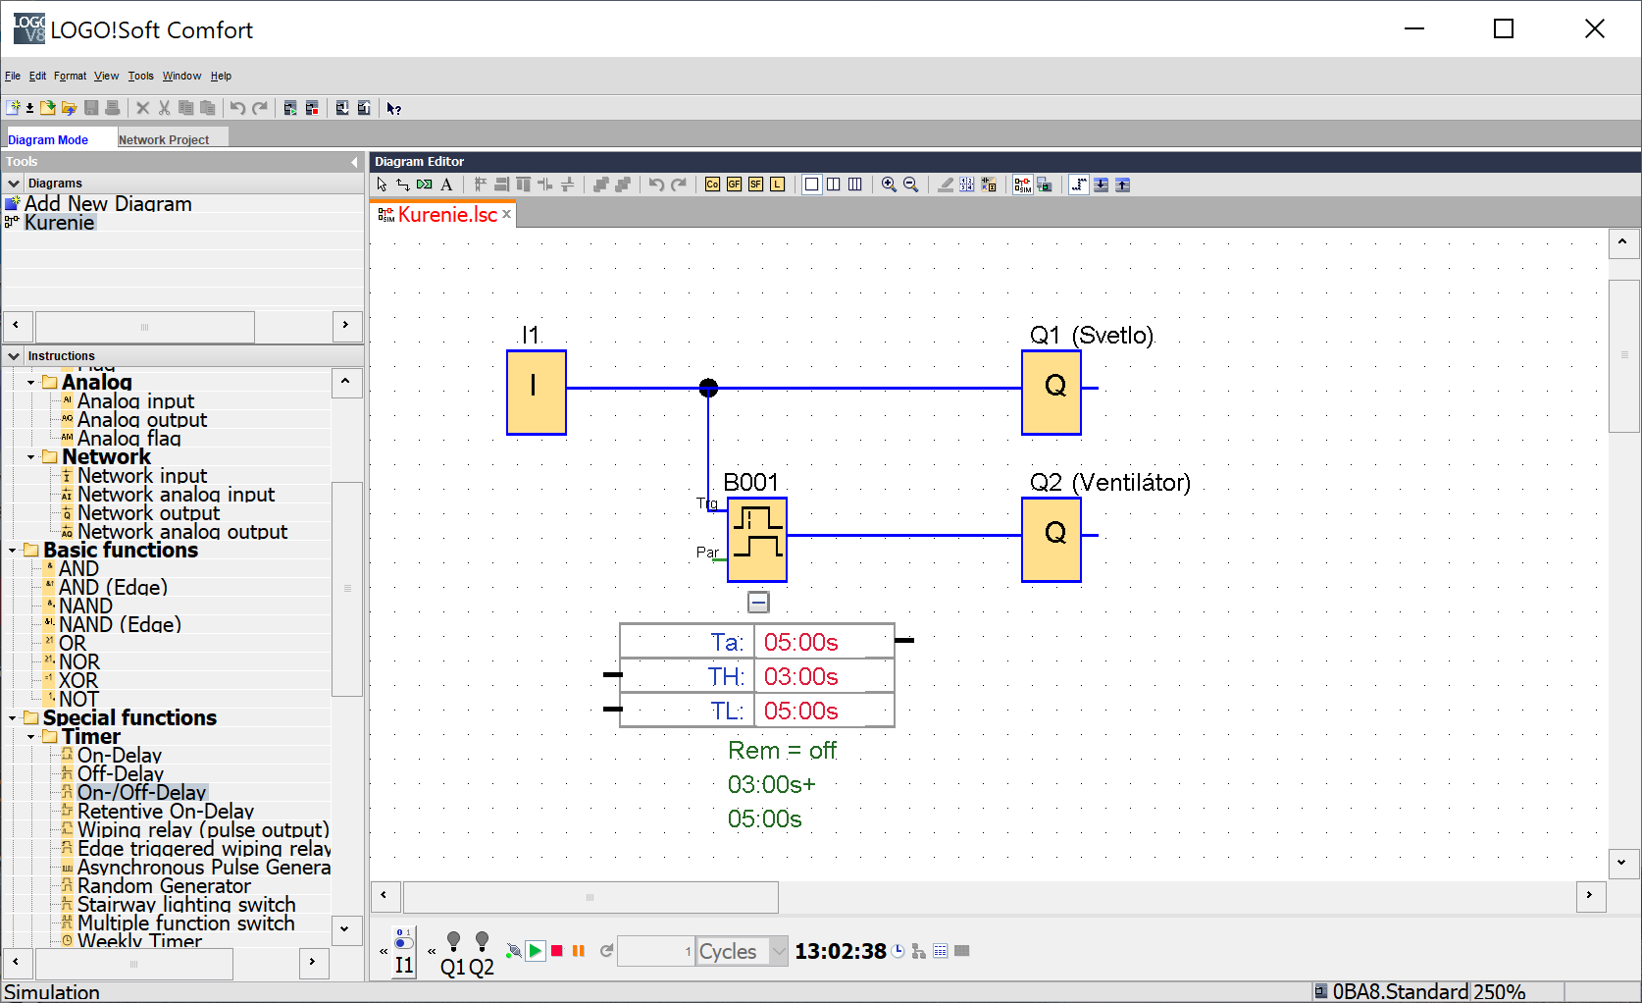Collapse the Instructions panel section
The width and height of the screenshot is (1642, 1003).
[14, 356]
